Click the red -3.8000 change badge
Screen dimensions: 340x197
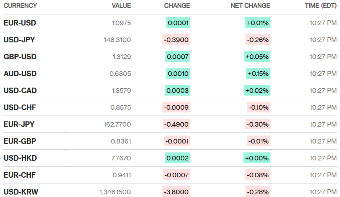[x=176, y=192]
